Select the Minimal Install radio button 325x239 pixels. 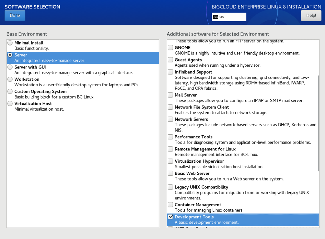tap(10, 43)
